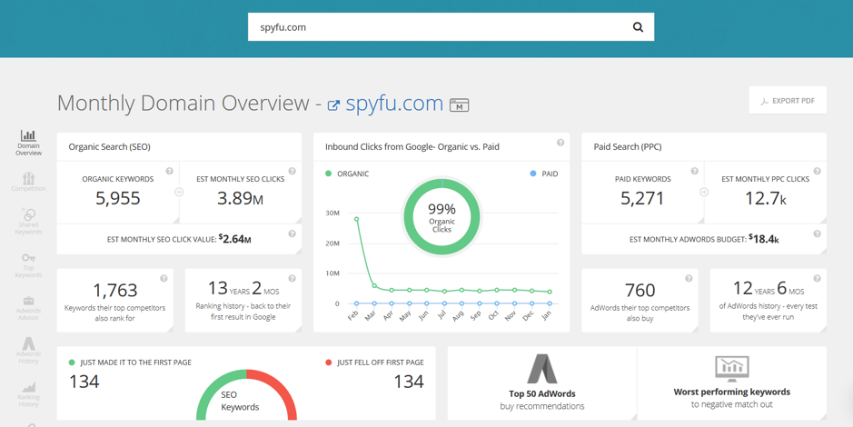Open Adwords History in the sidebar
The height and width of the screenshot is (427, 853).
tap(28, 351)
